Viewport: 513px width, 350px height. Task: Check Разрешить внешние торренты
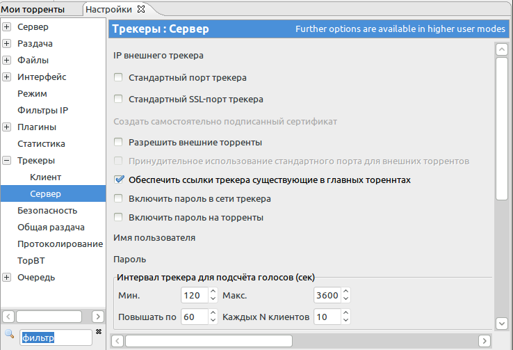point(118,142)
